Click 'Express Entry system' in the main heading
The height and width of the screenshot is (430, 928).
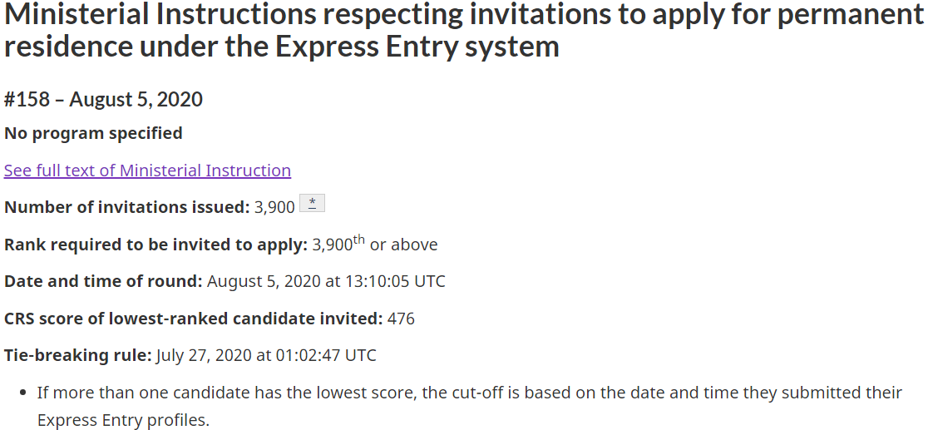coord(417,47)
